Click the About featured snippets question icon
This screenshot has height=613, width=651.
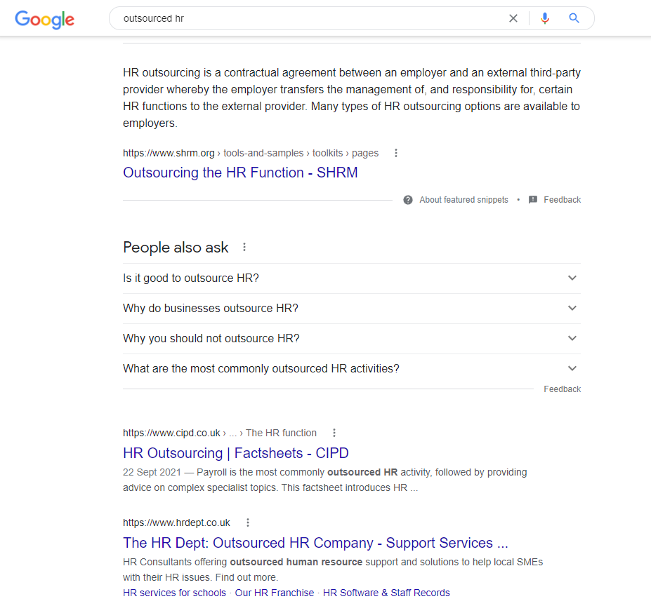408,200
